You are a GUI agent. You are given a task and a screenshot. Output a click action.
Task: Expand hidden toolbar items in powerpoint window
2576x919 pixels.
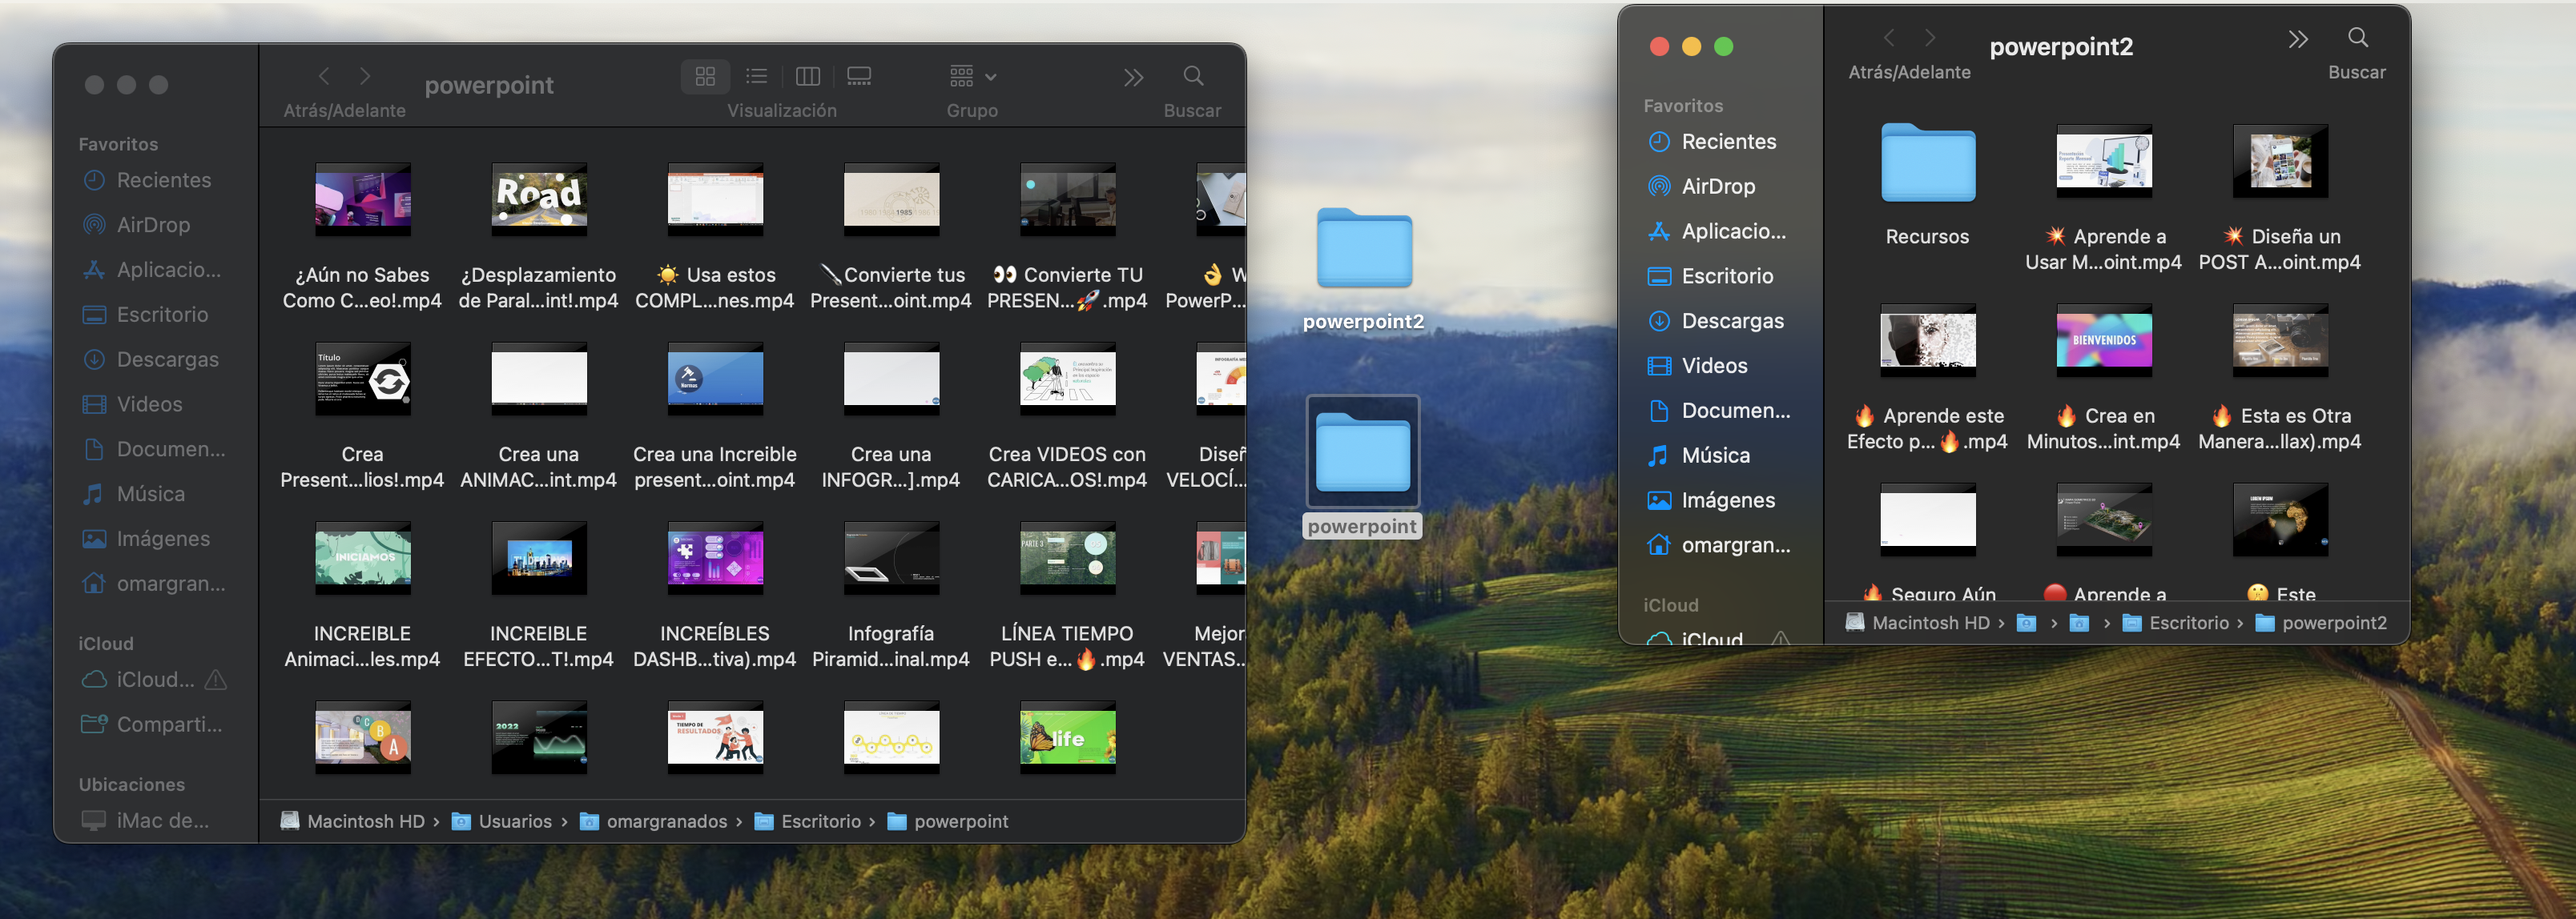[x=1133, y=77]
